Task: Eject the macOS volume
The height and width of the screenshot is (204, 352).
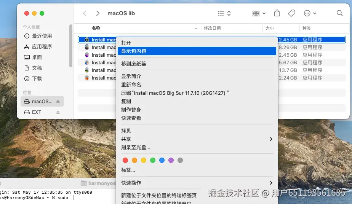Action: (x=58, y=102)
